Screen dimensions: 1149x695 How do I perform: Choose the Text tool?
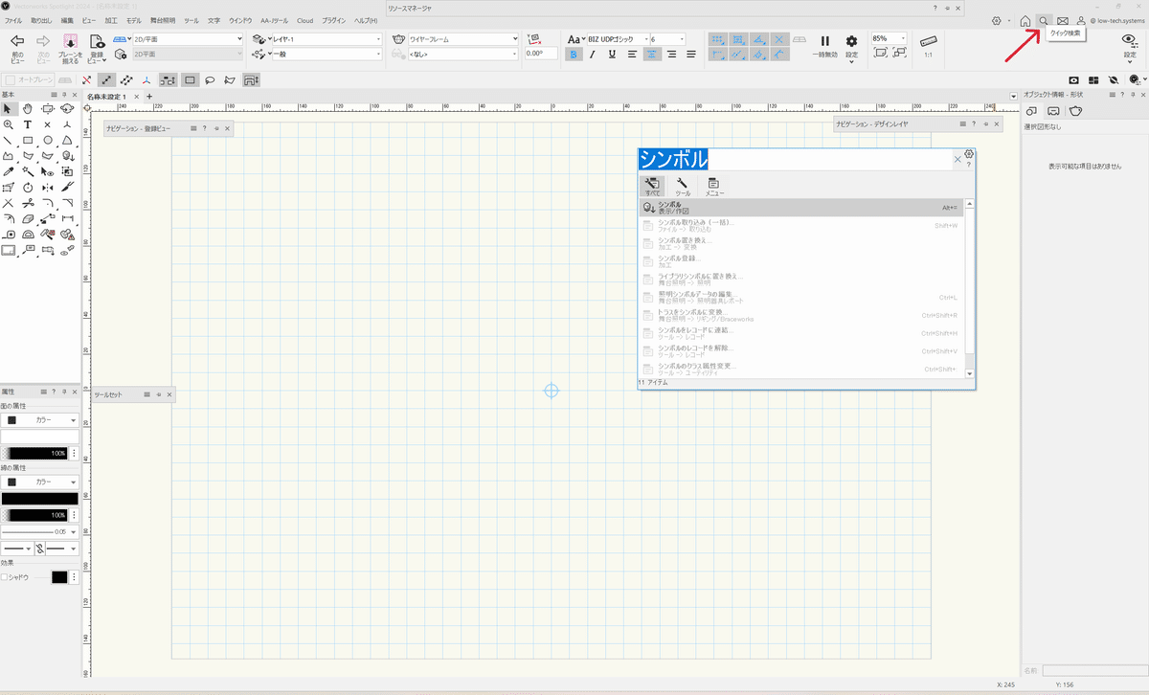click(x=28, y=124)
